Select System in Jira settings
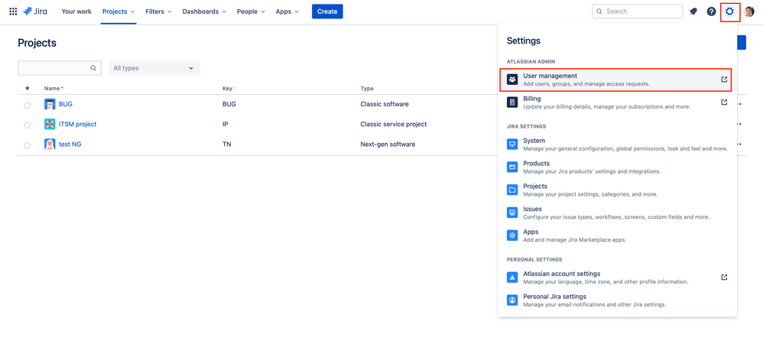763x348 pixels. point(616,145)
